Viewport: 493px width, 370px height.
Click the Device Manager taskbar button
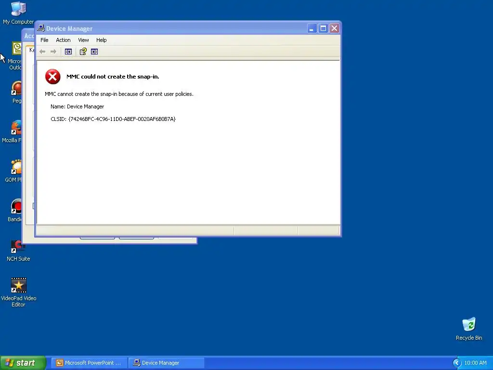tap(167, 363)
